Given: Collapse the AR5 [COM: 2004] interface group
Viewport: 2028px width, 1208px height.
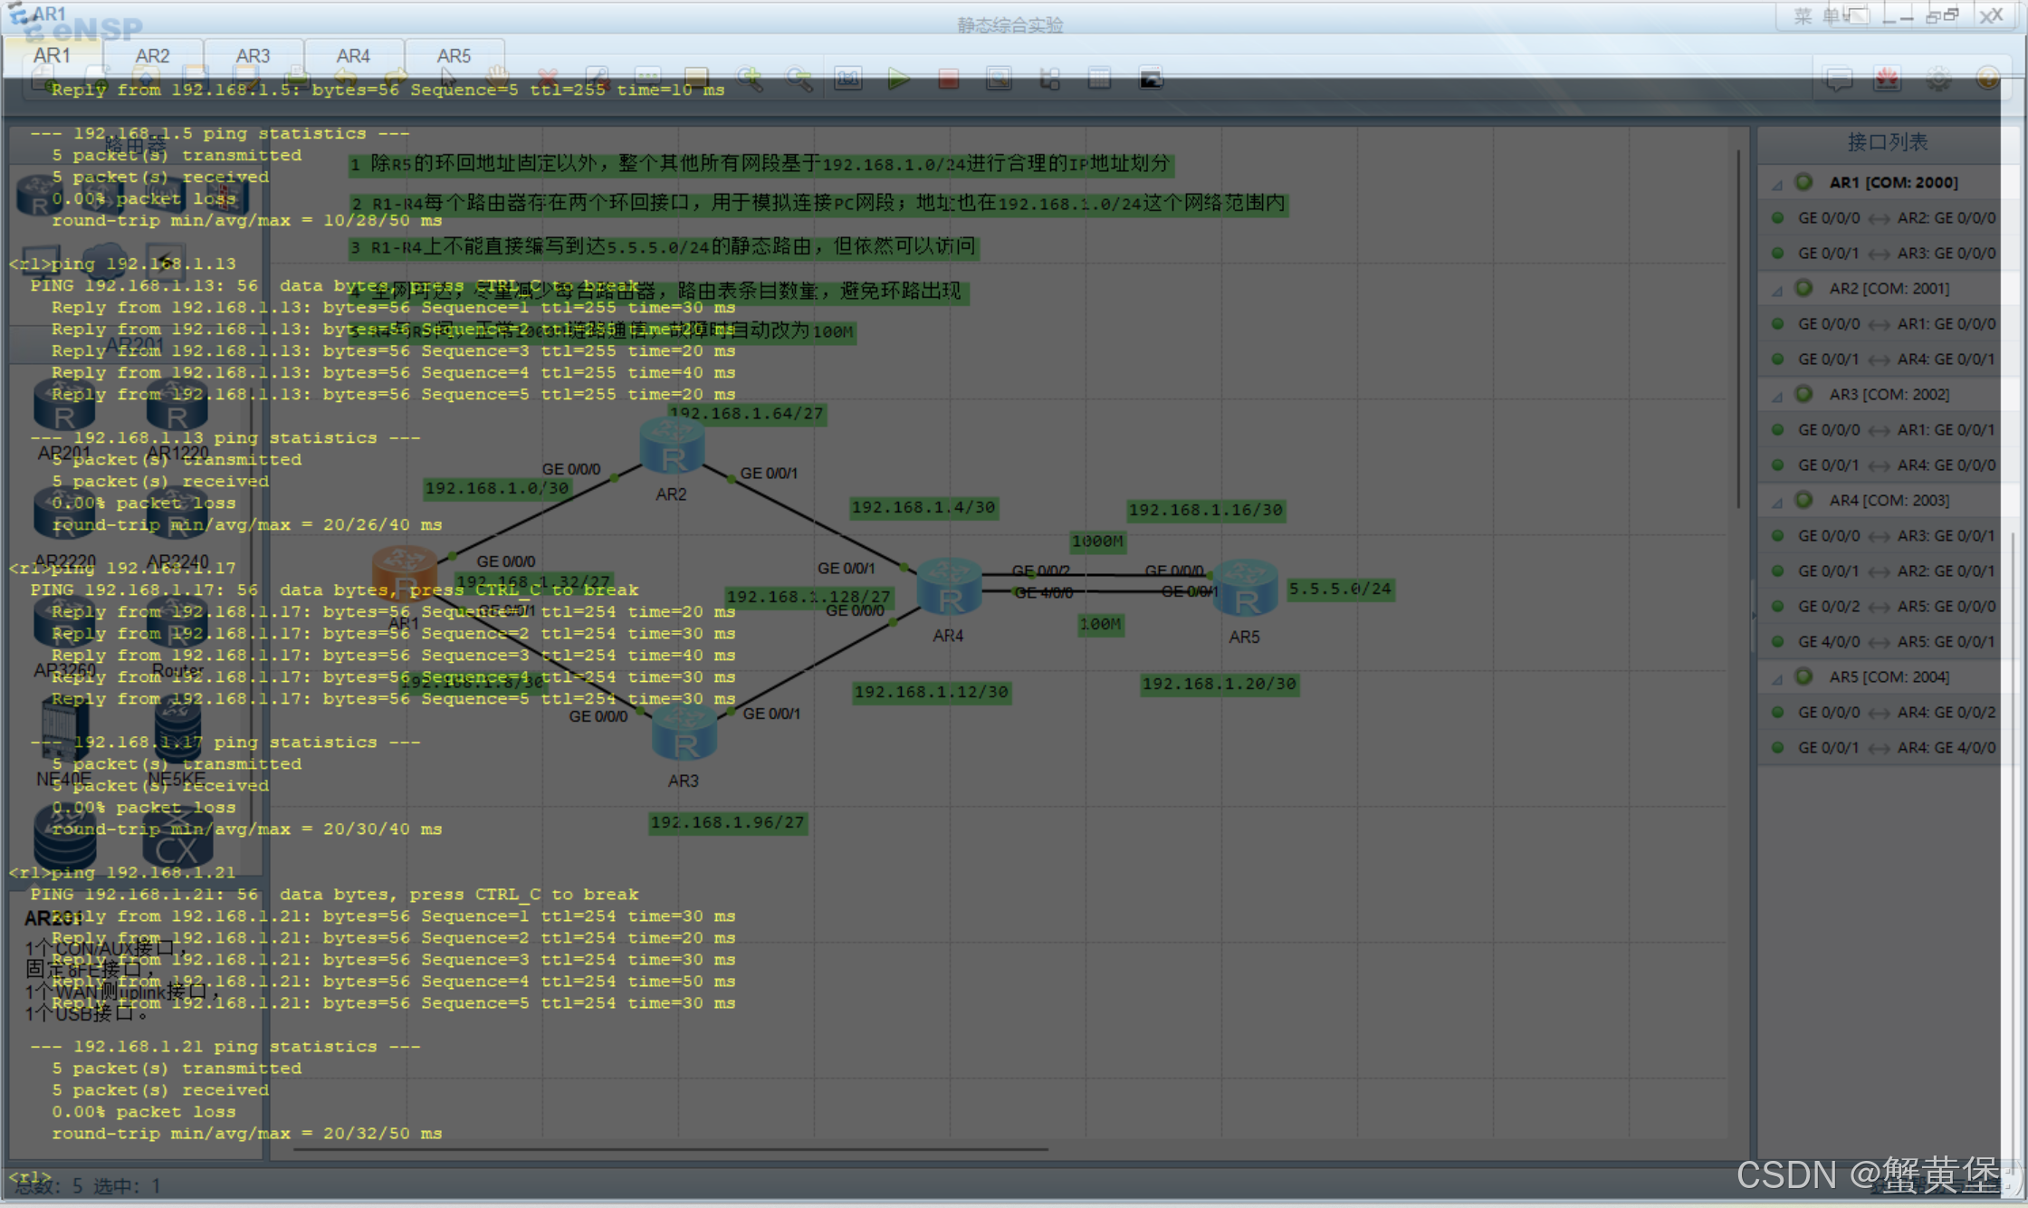Looking at the screenshot, I should coord(1777,678).
